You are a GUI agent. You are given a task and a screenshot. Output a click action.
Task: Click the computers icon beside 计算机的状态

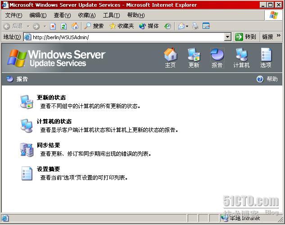27,126
